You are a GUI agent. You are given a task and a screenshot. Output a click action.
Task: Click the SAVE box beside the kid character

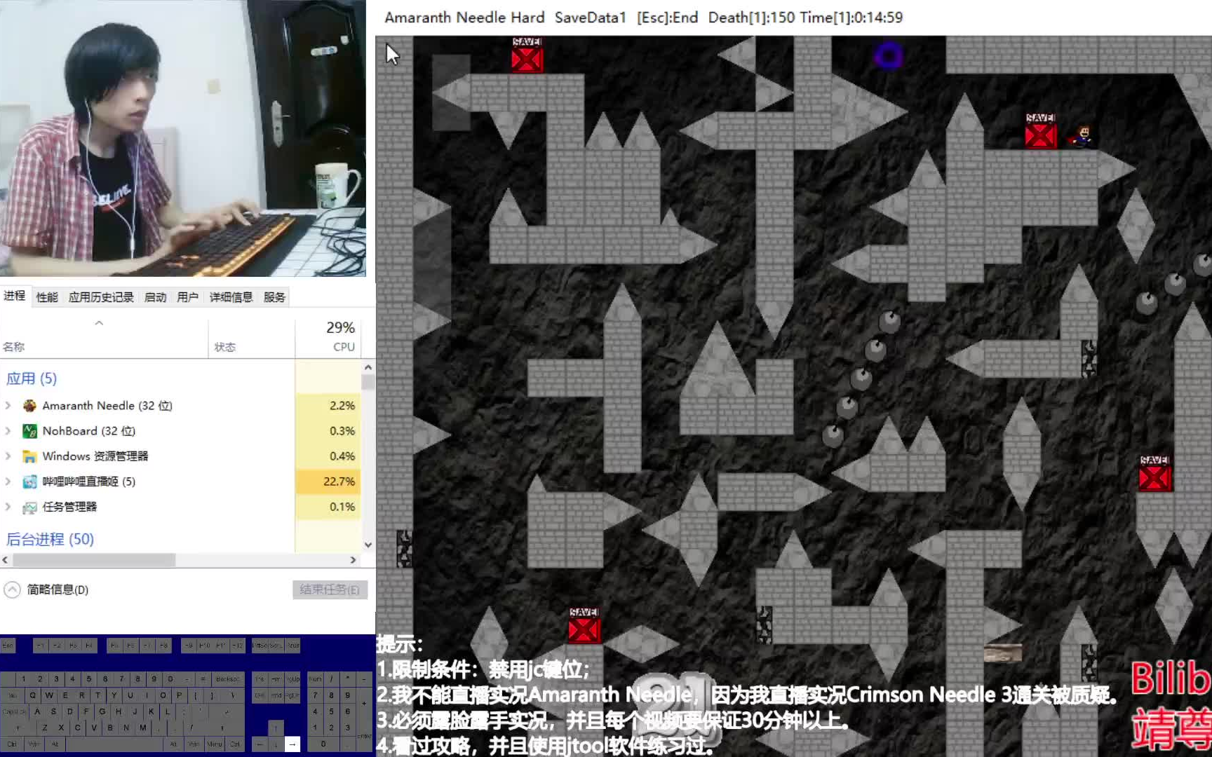[x=1040, y=130]
